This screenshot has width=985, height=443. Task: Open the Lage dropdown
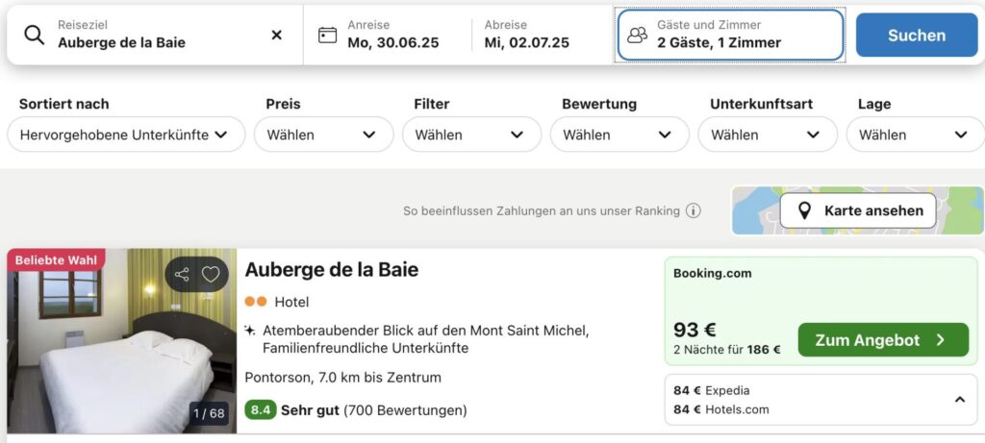pyautogui.click(x=915, y=135)
